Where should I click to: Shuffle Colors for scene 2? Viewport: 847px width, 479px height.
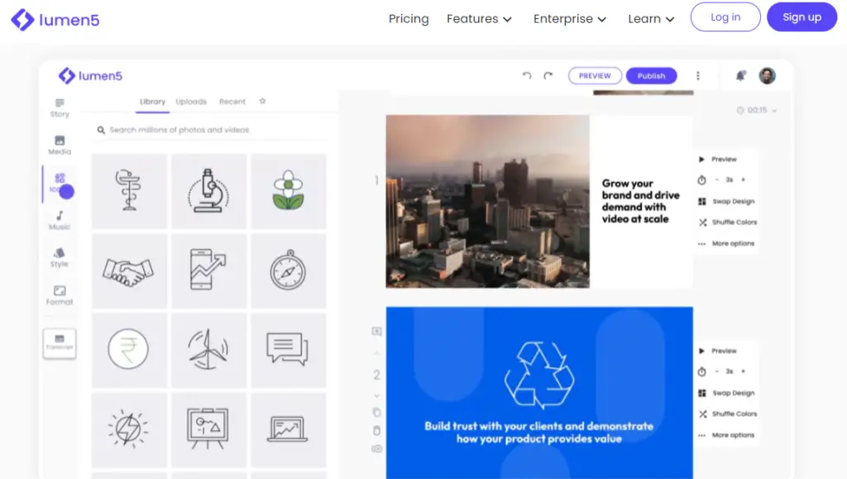pyautogui.click(x=728, y=414)
